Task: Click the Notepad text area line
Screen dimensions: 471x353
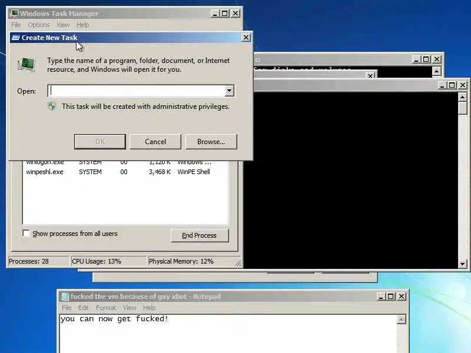Action: (114, 318)
